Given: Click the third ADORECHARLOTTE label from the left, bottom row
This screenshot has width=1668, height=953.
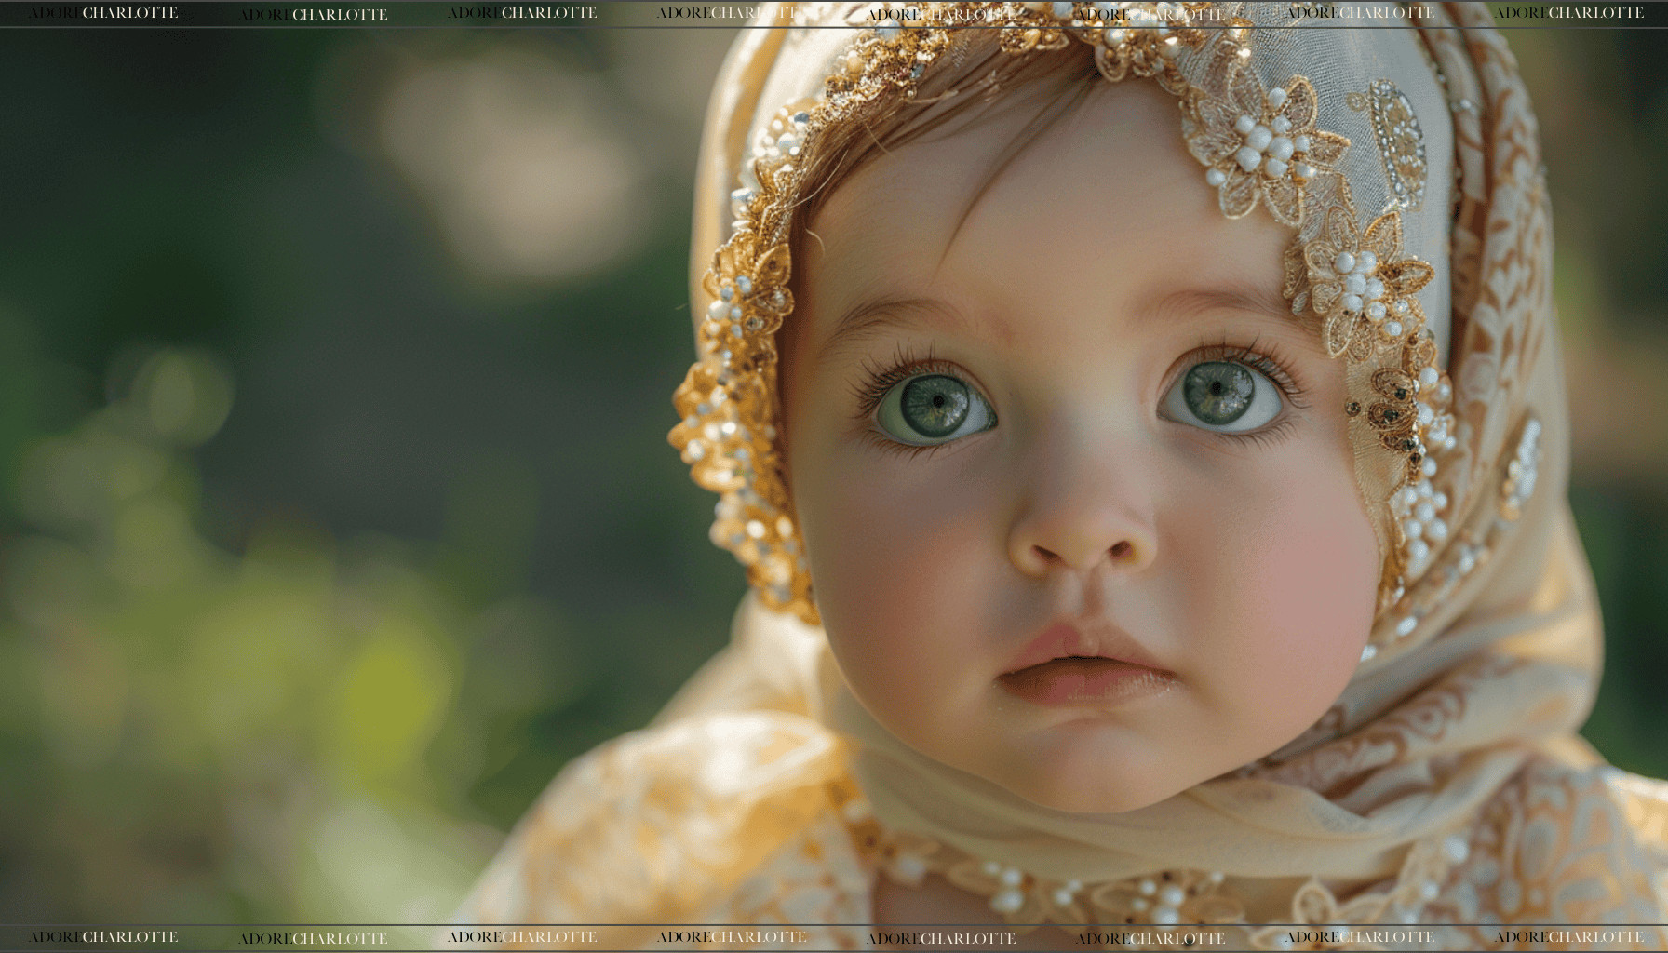Looking at the screenshot, I should pos(521,937).
